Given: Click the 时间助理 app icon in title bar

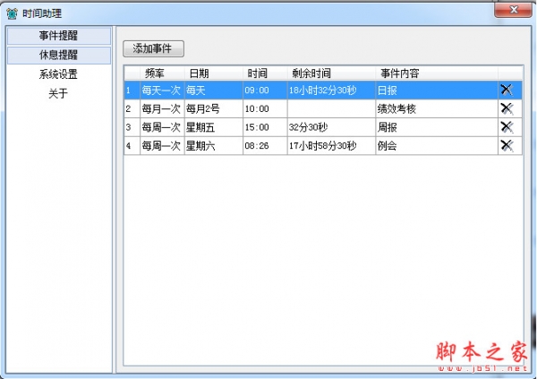Looking at the screenshot, I should pos(12,13).
